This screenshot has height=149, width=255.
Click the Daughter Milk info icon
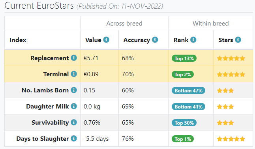(x=74, y=106)
